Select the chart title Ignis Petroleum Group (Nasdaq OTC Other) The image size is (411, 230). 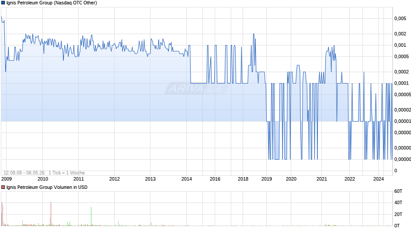(52, 3)
